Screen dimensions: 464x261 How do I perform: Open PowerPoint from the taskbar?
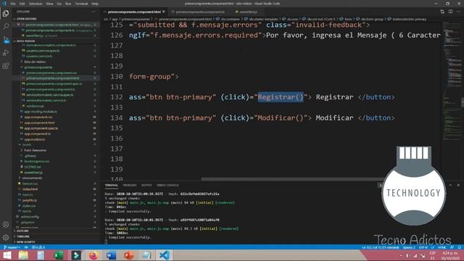(129, 255)
